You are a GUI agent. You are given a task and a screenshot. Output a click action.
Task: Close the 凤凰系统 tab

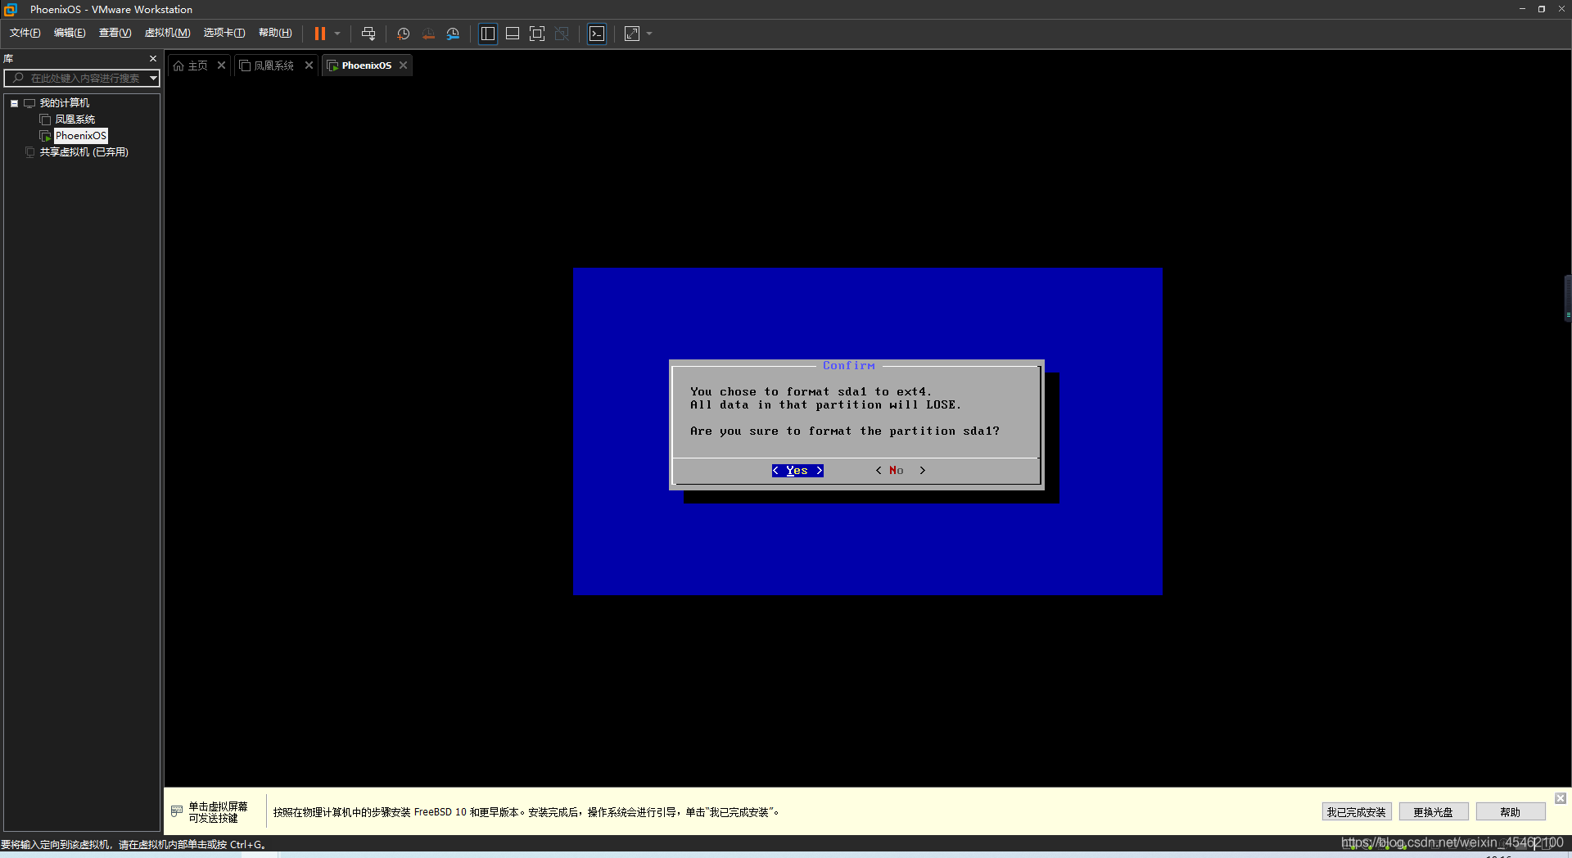pos(309,65)
